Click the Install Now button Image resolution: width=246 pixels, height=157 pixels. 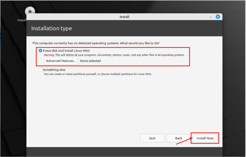(205, 138)
